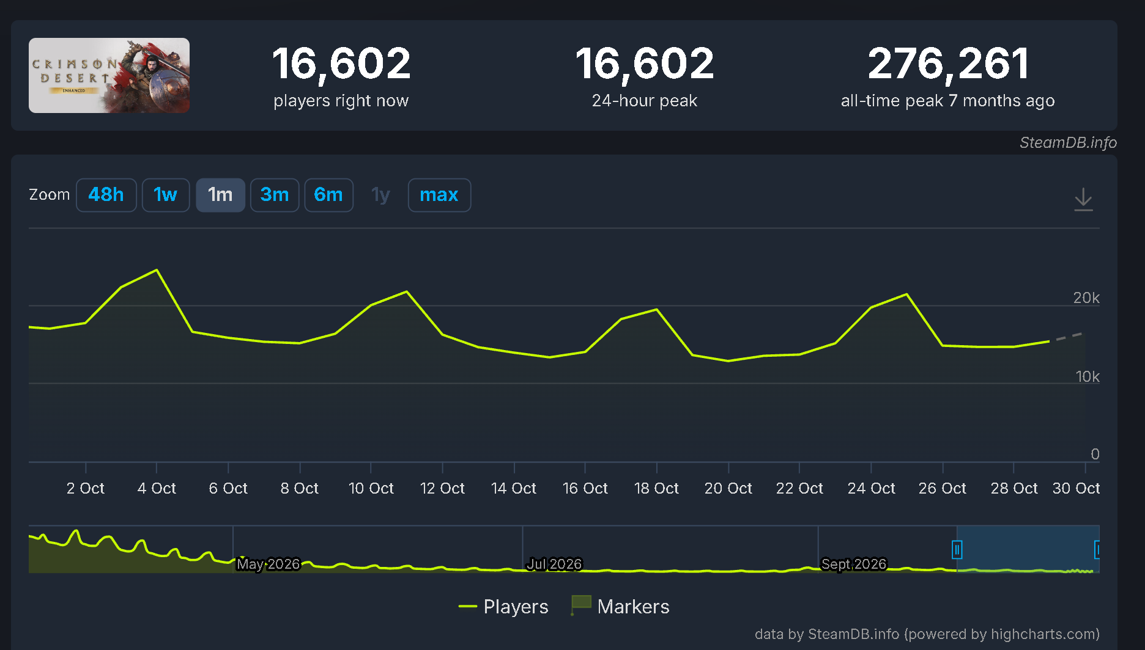Toggle the Players series in legend

tap(503, 606)
